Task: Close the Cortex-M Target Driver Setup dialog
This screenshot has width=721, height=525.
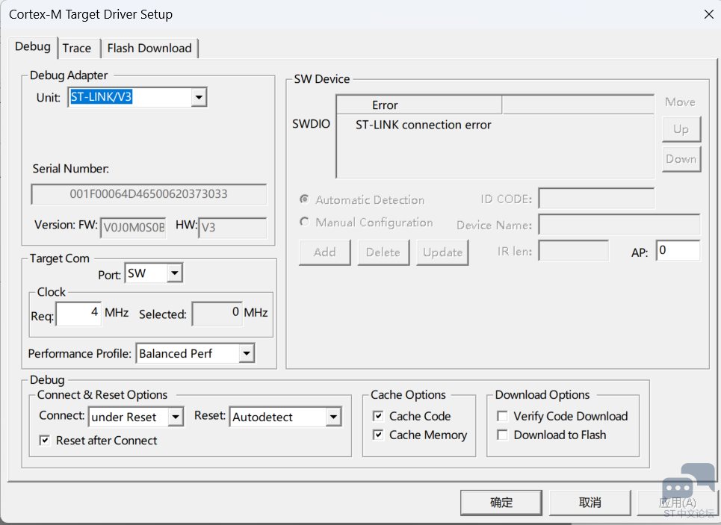Action: click(708, 14)
